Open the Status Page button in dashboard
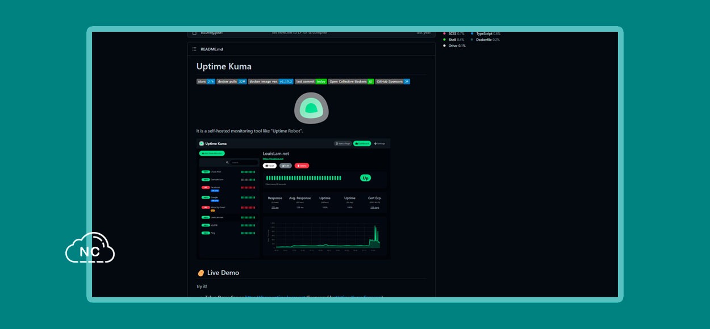 [x=343, y=144]
